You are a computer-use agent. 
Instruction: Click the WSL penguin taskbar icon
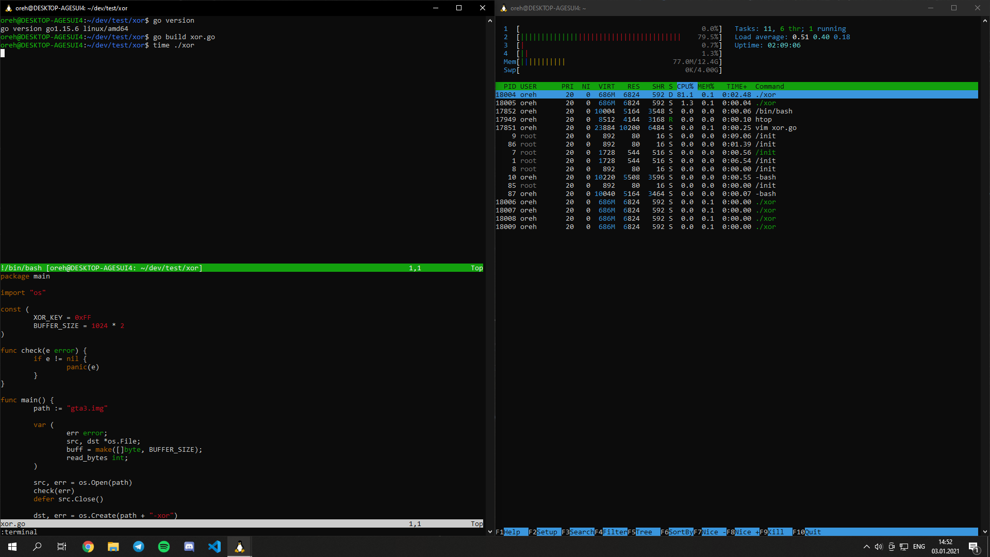[x=240, y=547]
